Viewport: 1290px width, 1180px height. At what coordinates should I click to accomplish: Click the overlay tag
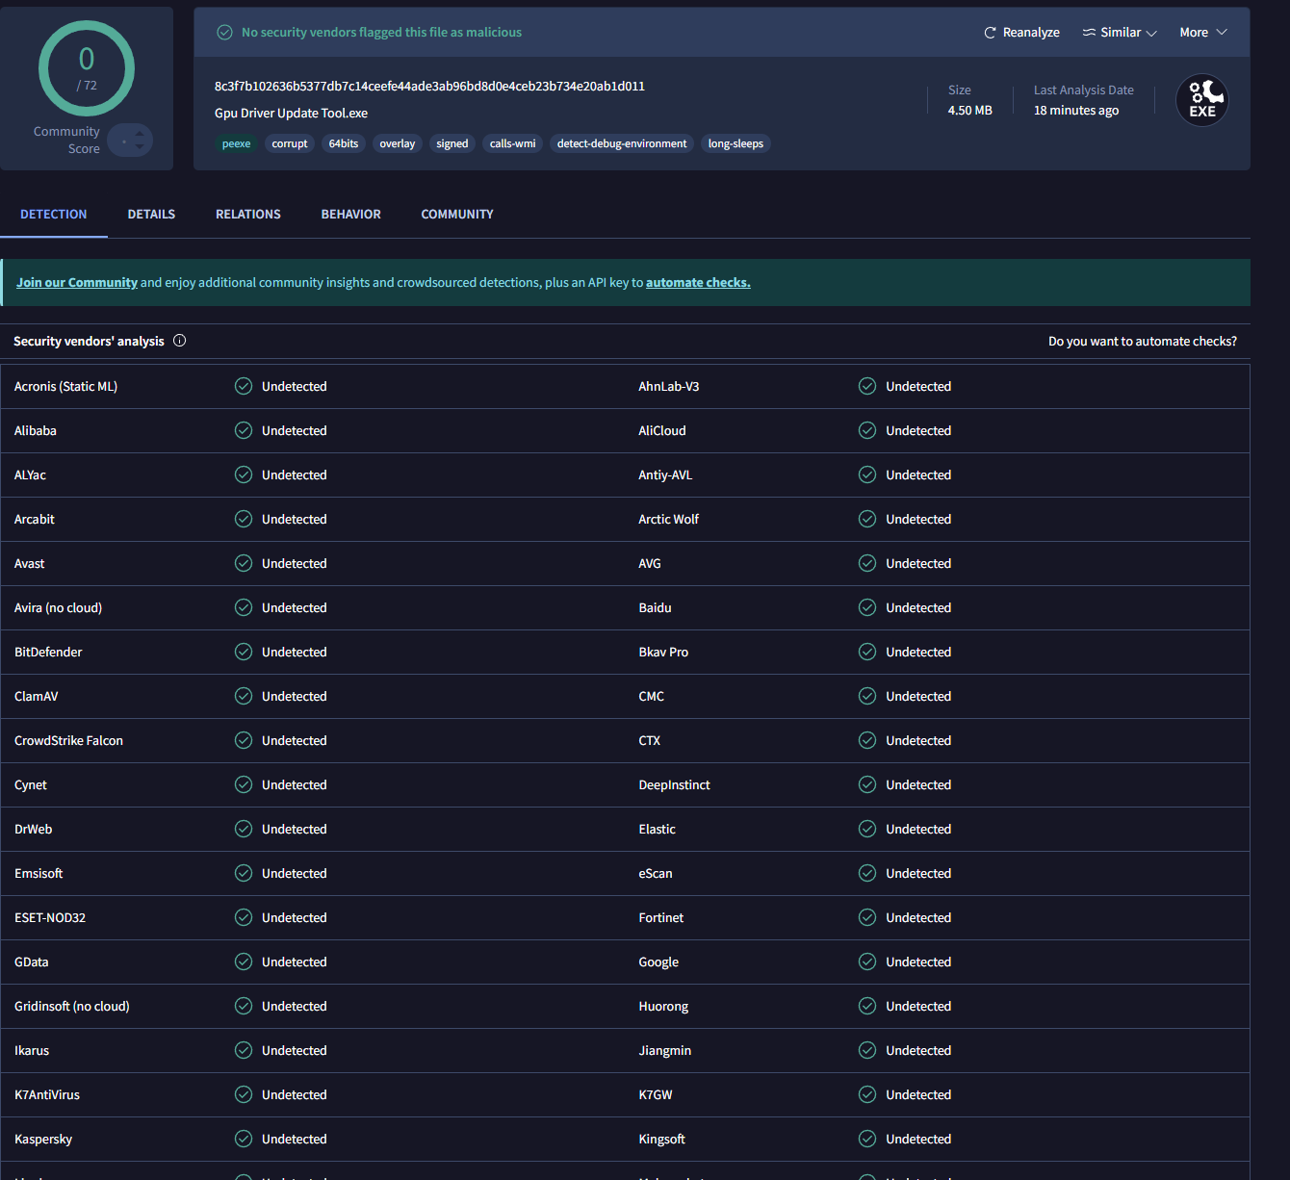click(x=398, y=143)
